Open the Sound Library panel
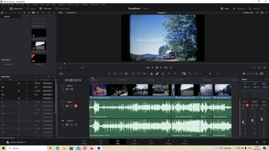Viewport: 269px width, 151px height. 62,9
